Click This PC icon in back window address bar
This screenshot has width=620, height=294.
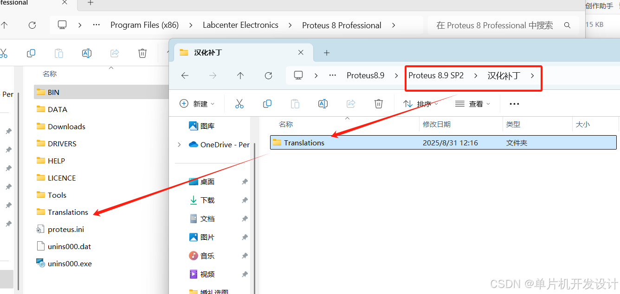[62, 25]
